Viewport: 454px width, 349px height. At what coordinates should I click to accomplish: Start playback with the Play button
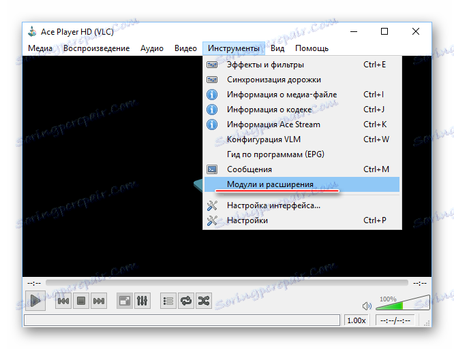point(35,301)
